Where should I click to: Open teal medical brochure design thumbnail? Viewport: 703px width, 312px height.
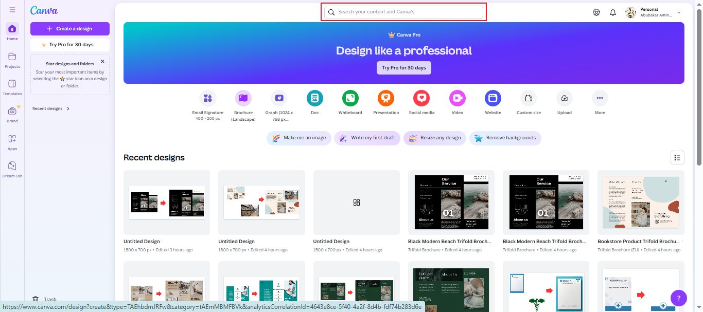[x=261, y=286]
